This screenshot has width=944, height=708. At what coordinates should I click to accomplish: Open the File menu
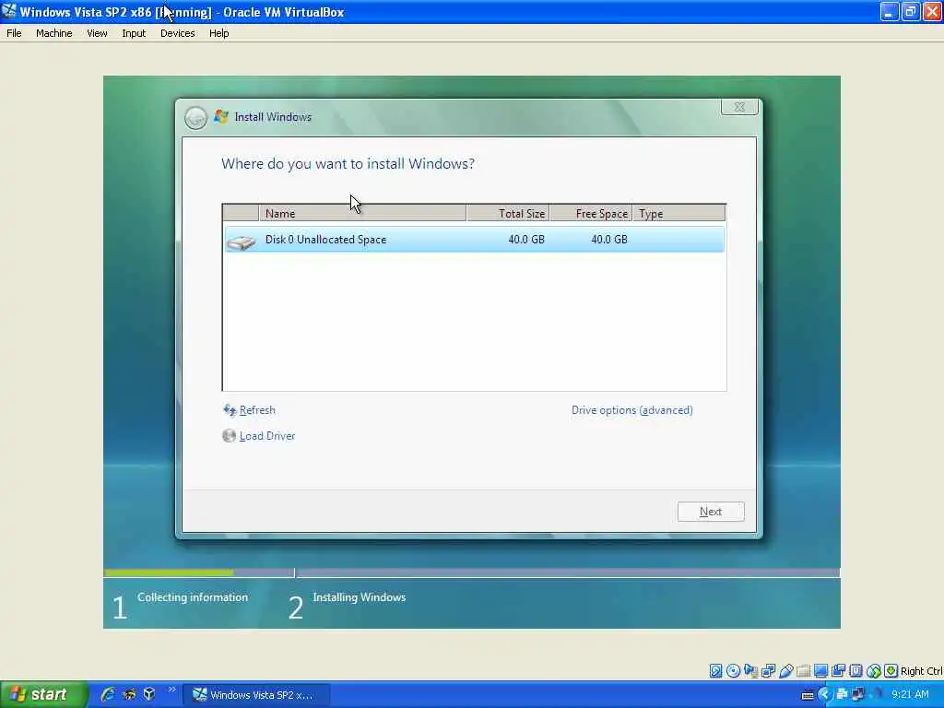click(x=14, y=33)
